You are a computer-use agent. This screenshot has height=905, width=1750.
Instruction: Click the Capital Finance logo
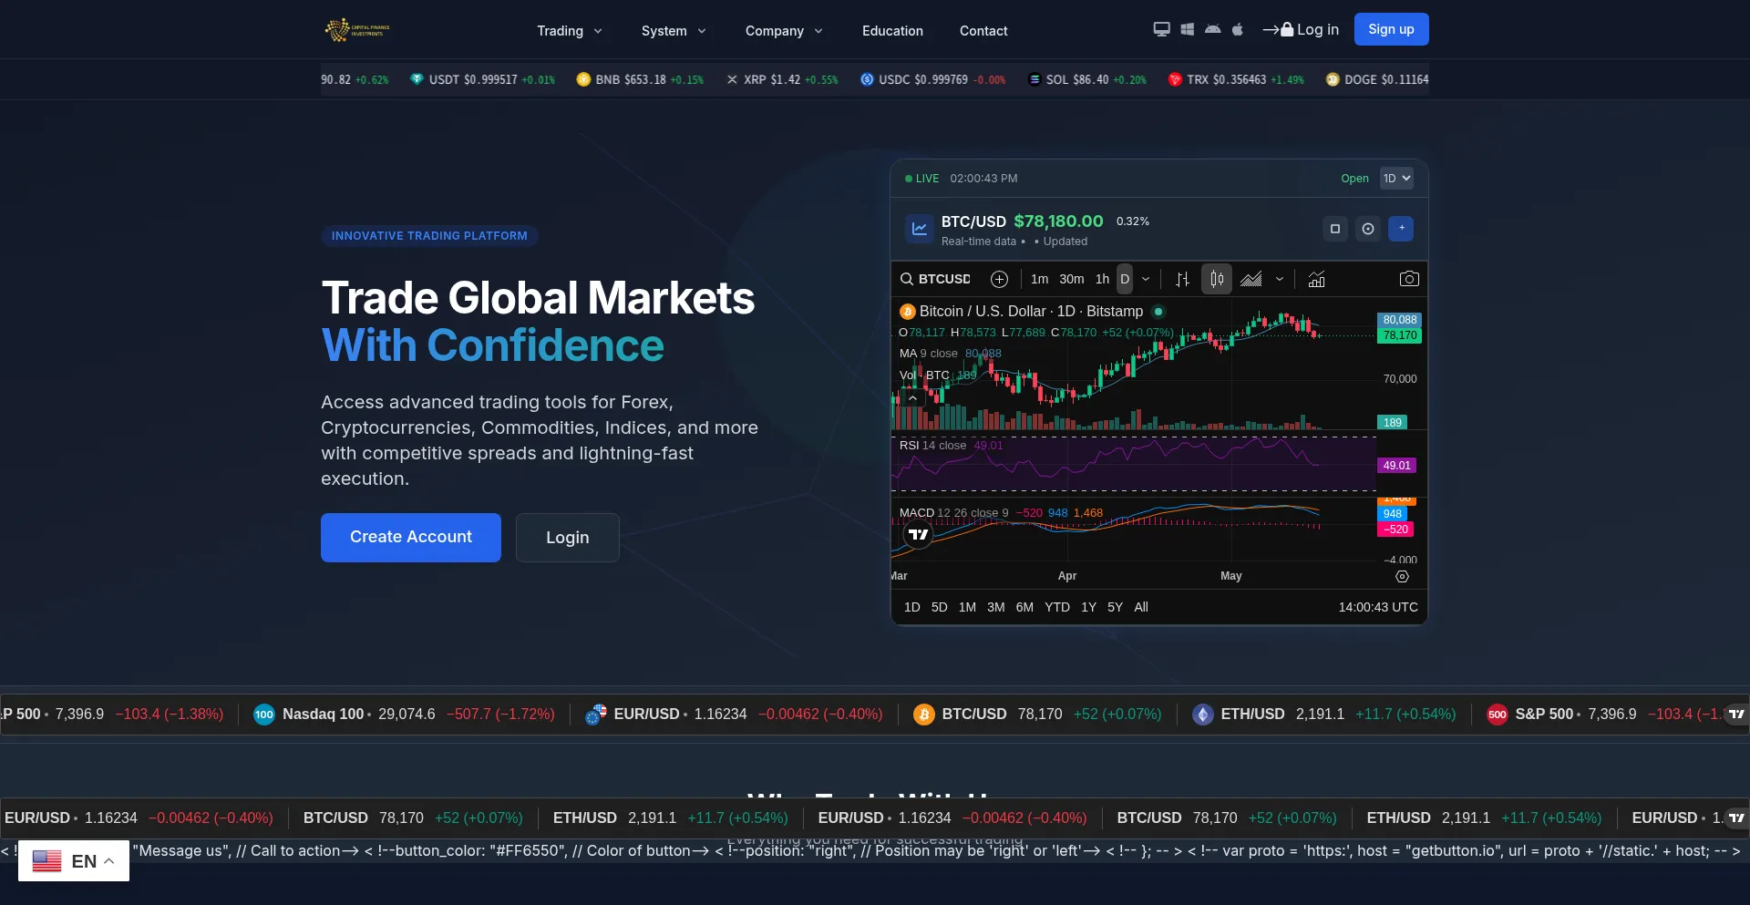pyautogui.click(x=357, y=30)
